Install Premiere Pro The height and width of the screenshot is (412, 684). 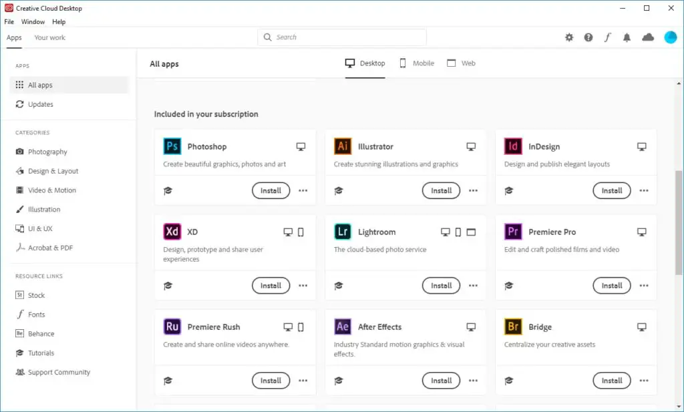611,285
